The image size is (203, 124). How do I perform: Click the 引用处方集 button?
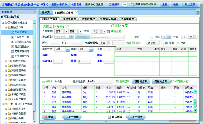click(x=141, y=81)
